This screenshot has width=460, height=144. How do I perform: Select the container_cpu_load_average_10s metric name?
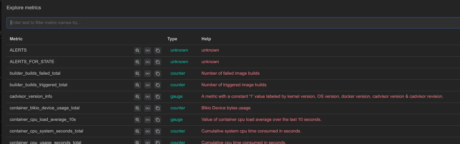tap(43, 119)
